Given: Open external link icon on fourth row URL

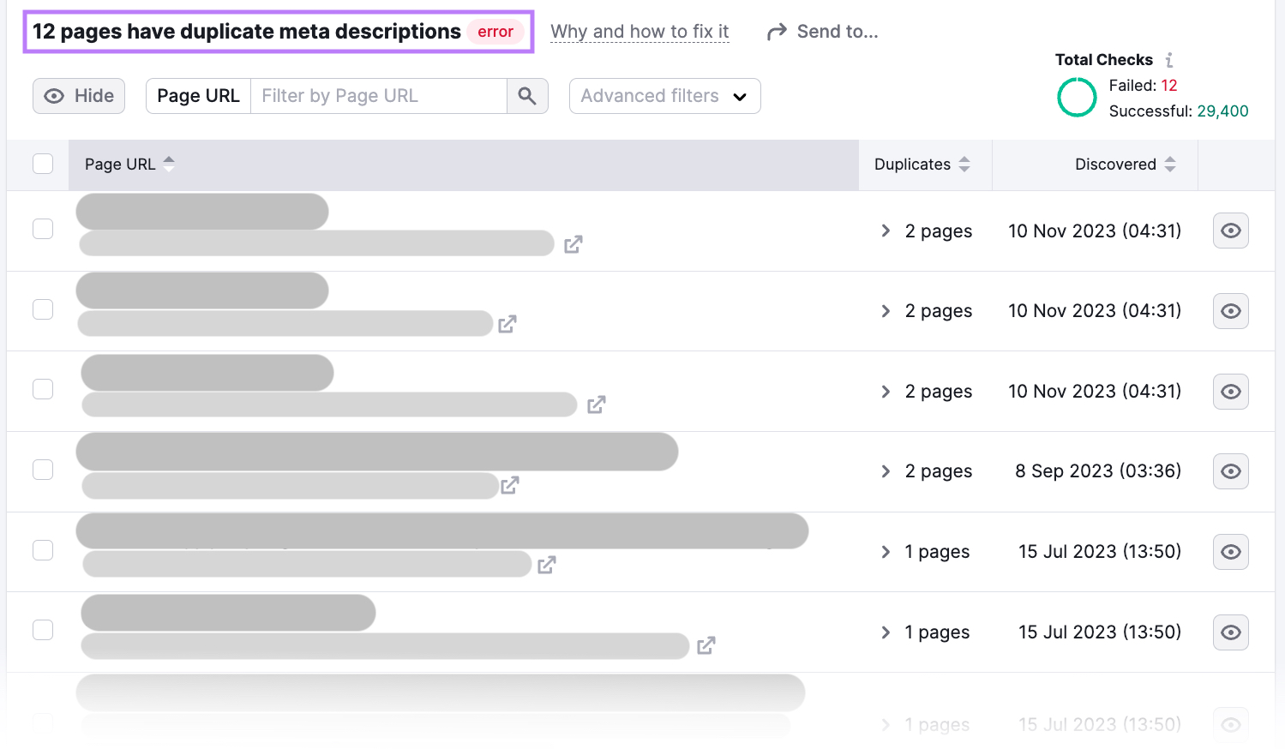Looking at the screenshot, I should coord(509,485).
